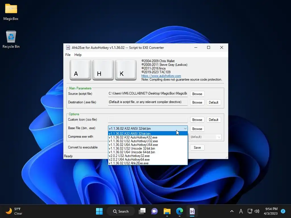This screenshot has width=291, height=218.
Task: Open the Help menu
Action: 78,55
